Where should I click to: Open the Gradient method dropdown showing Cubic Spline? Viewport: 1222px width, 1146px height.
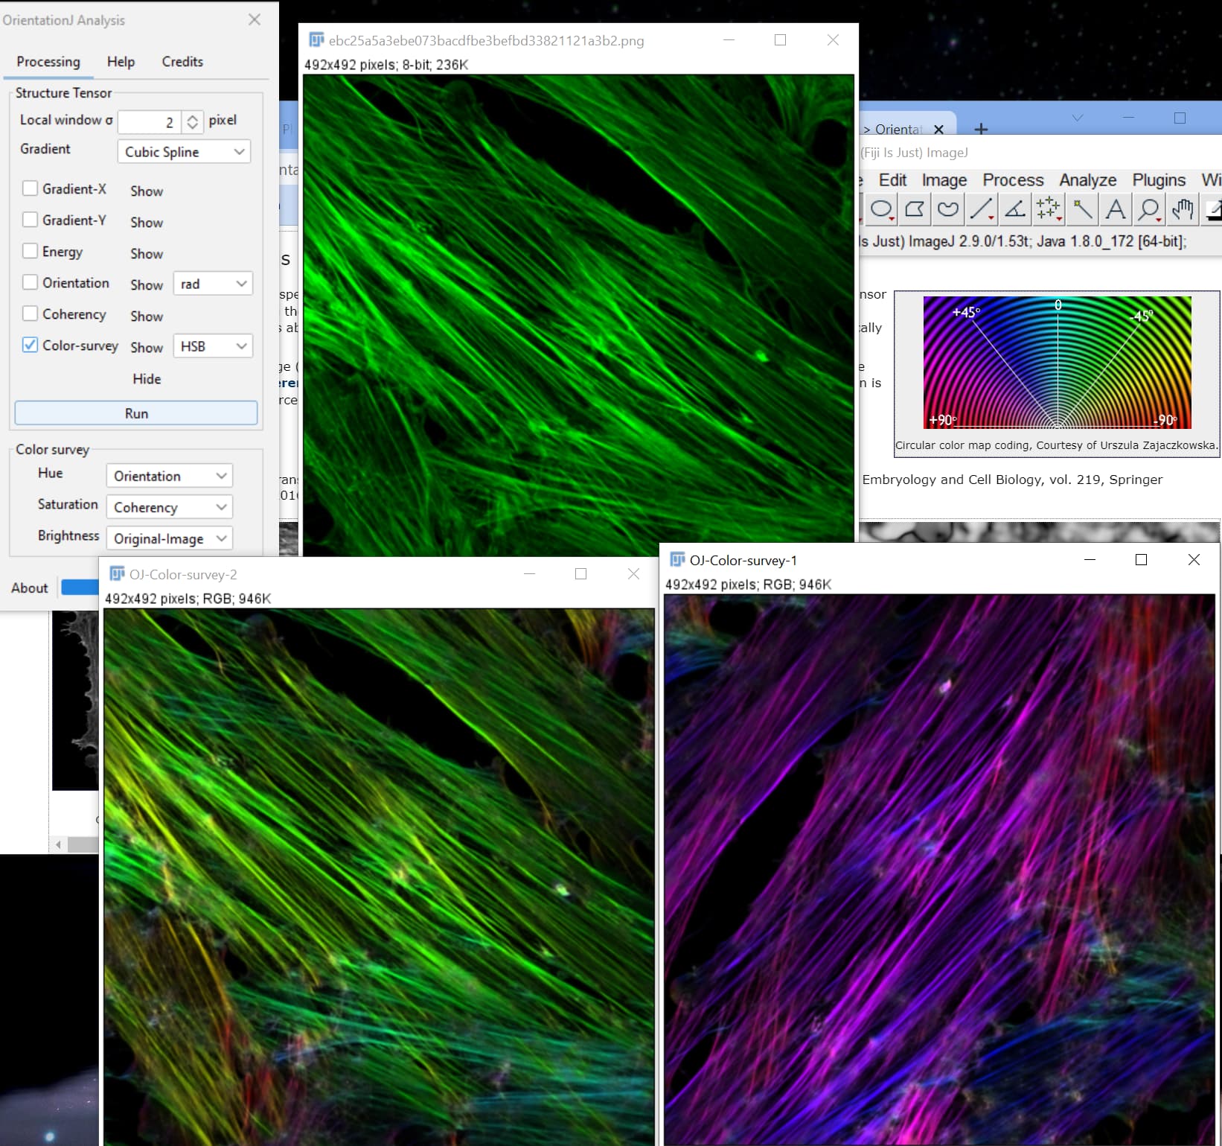183,151
